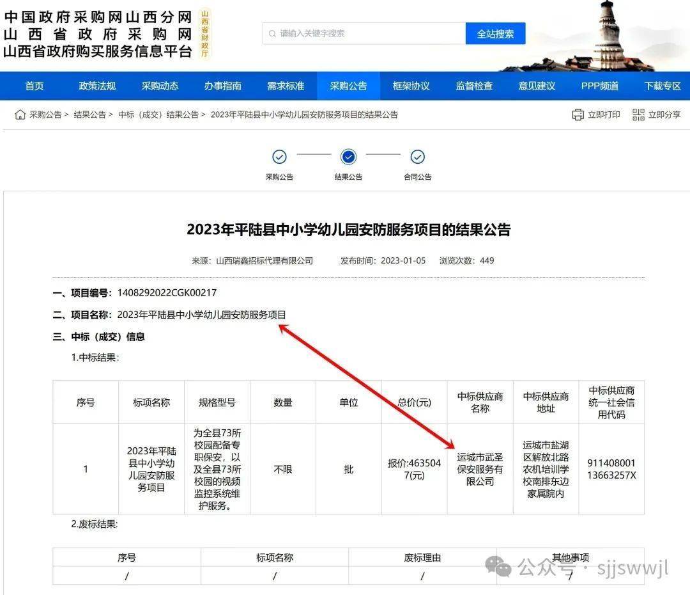The image size is (690, 595).
Task: Open the 首页 navigation menu item
Action: [34, 86]
